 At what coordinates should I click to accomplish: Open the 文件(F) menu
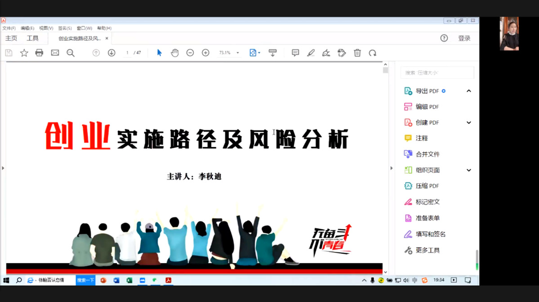point(9,28)
